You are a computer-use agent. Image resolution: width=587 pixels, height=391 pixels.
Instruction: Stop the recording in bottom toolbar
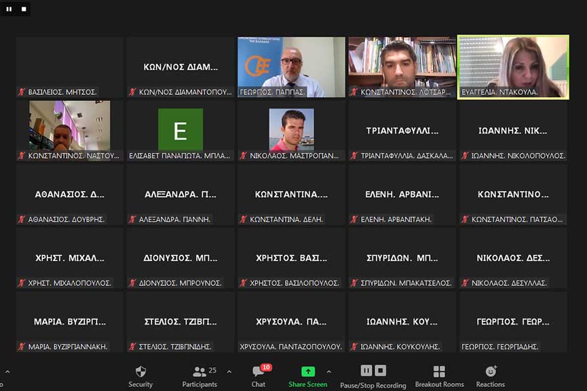coord(380,371)
